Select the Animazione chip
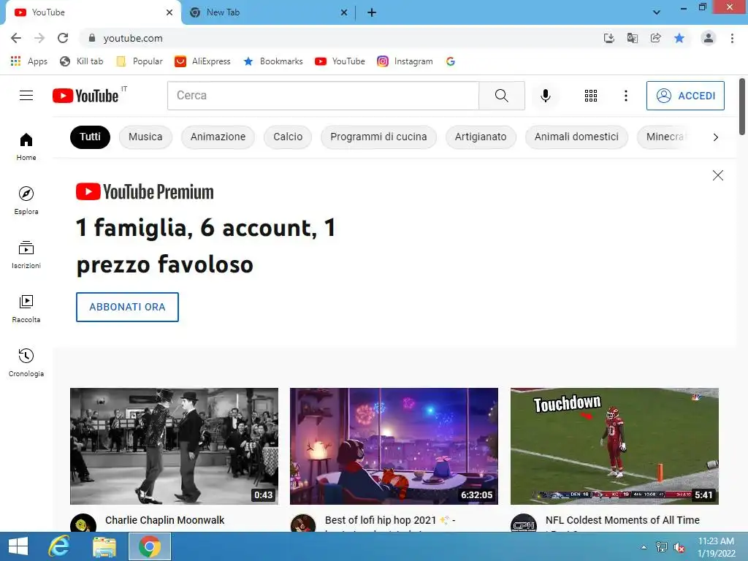The width and height of the screenshot is (748, 561). [218, 137]
